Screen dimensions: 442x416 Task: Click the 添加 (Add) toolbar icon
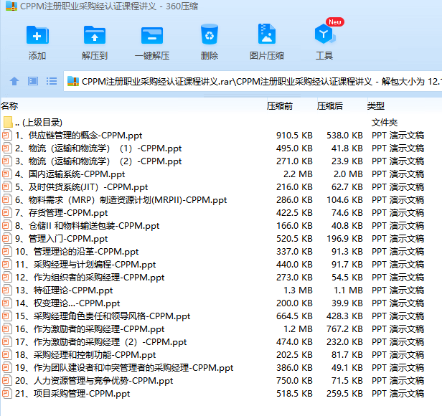37,36
